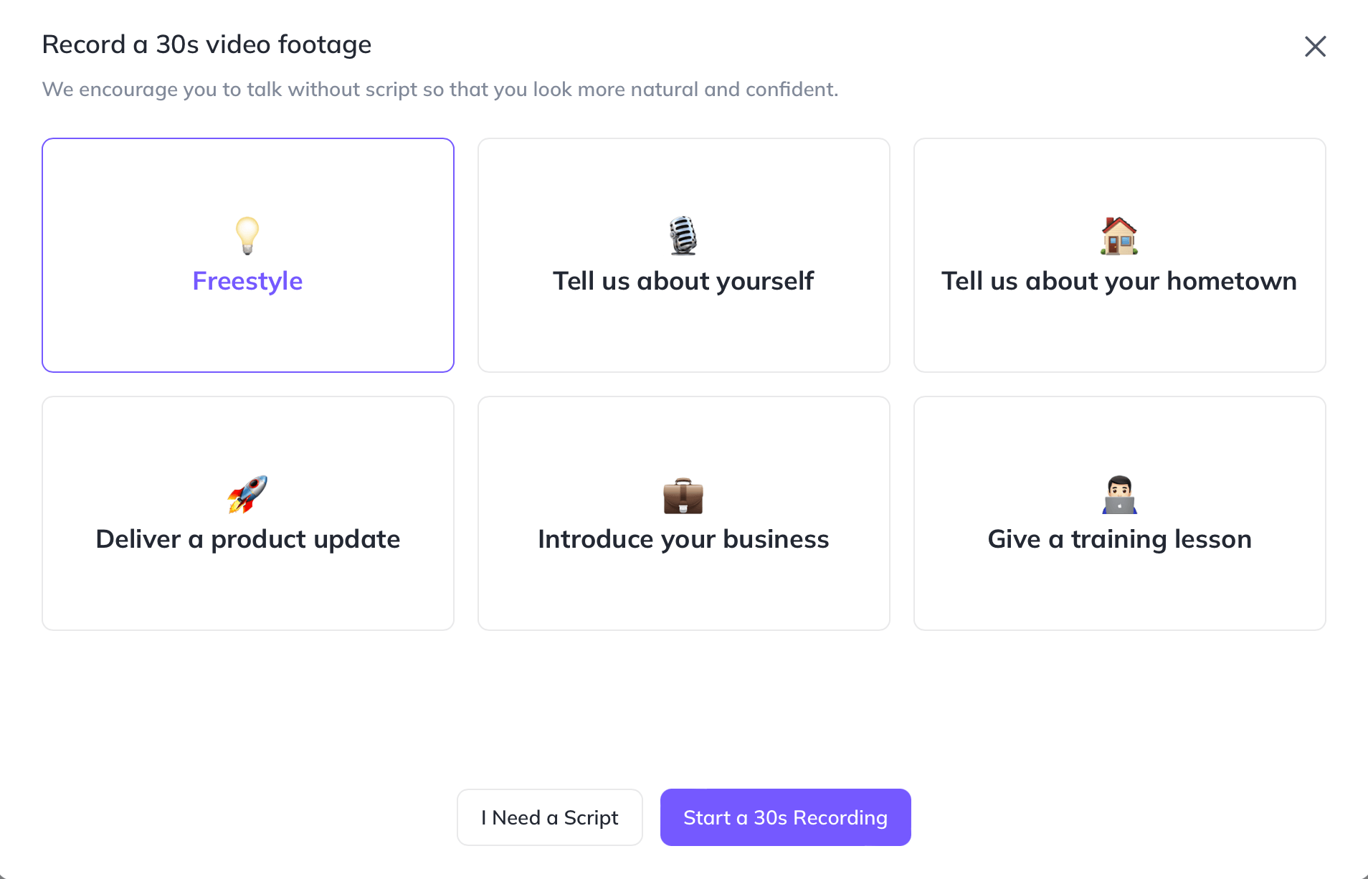Choose the "Tell us about yourself" label

683,281
